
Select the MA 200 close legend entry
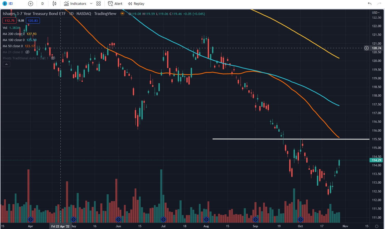point(14,34)
